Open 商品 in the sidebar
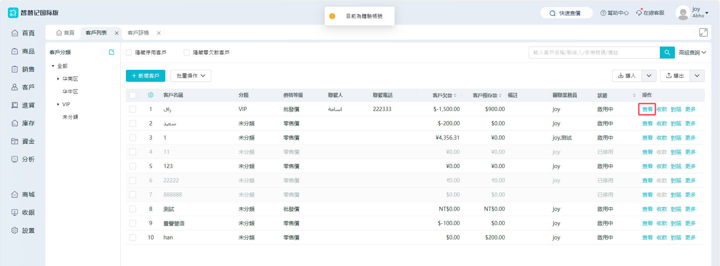 point(23,51)
